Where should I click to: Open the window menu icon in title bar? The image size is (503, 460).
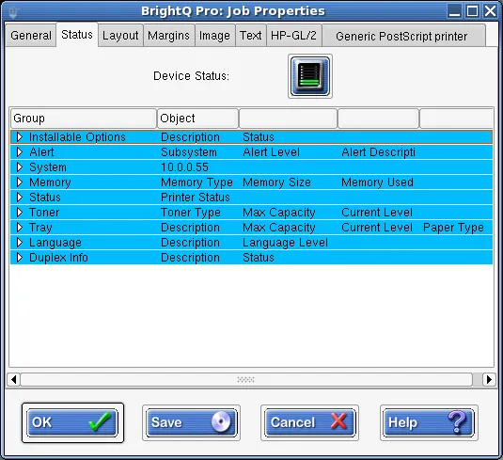click(13, 12)
